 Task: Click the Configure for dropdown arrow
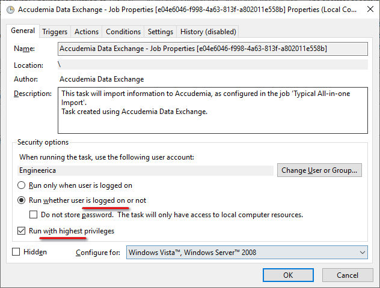363,253
